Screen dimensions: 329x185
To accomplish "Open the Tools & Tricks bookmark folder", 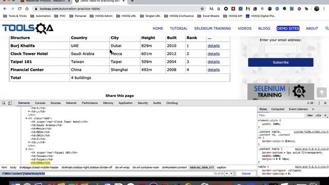I will pyautogui.click(x=15, y=16).
